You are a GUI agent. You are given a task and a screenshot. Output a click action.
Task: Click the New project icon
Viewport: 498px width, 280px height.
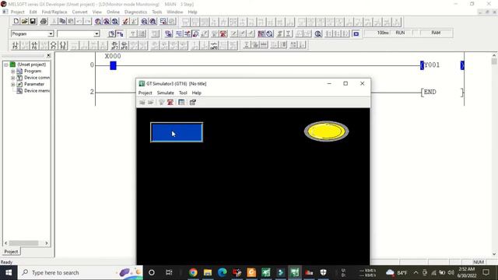coord(16,21)
